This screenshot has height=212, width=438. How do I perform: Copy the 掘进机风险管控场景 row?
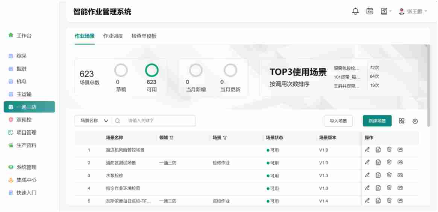click(378, 150)
